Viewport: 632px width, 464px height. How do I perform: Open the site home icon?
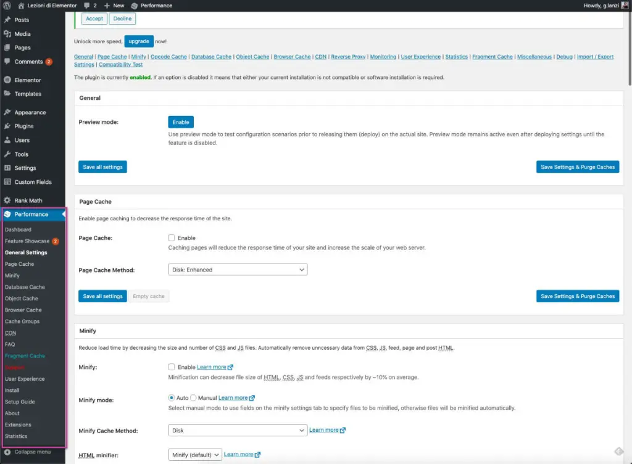(x=21, y=6)
